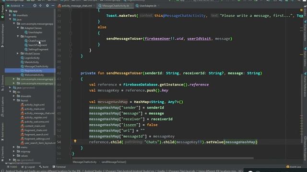This screenshot has width=307, height=172.
Task: Open Project panel settings gear
Action: [47, 6]
